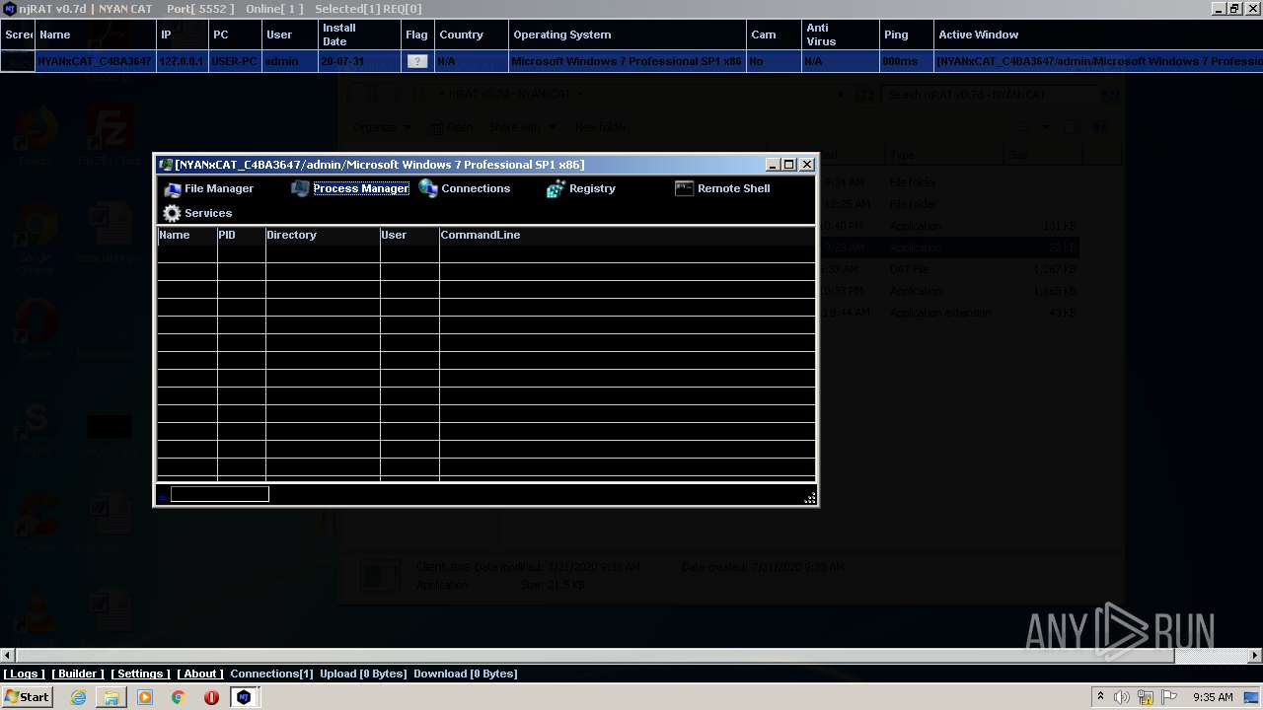1263x710 pixels.
Task: Open the Settings link in footer
Action: point(140,674)
